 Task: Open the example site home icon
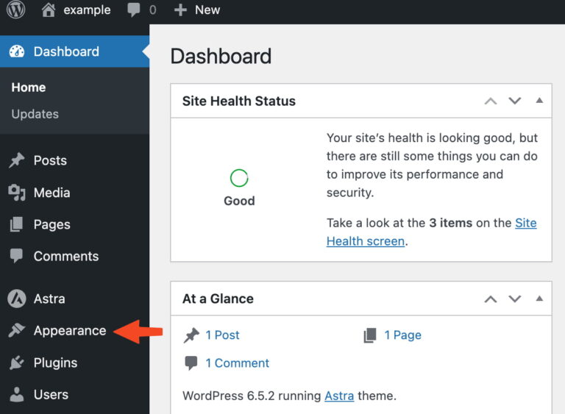click(49, 10)
